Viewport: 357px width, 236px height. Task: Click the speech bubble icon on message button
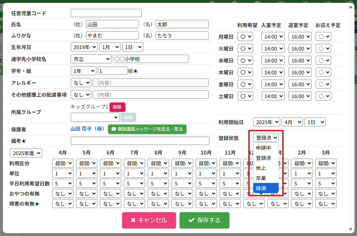pyautogui.click(x=113, y=129)
